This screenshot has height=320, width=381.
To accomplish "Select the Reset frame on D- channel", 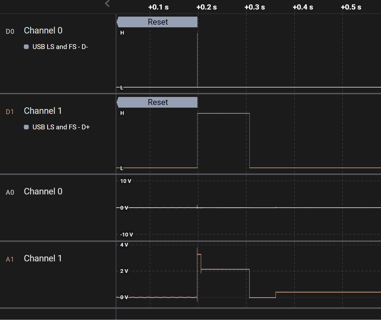I will pyautogui.click(x=157, y=22).
